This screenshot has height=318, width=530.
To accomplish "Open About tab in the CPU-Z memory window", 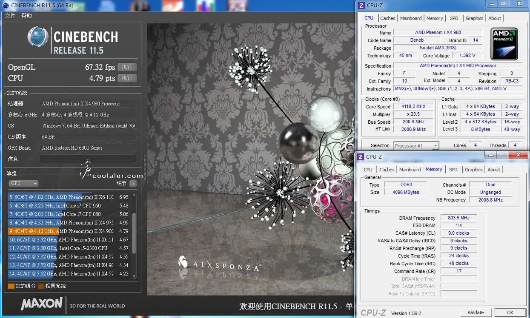I will click(x=494, y=170).
